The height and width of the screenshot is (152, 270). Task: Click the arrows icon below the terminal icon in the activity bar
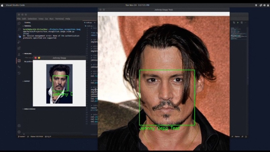[x=19, y=67]
